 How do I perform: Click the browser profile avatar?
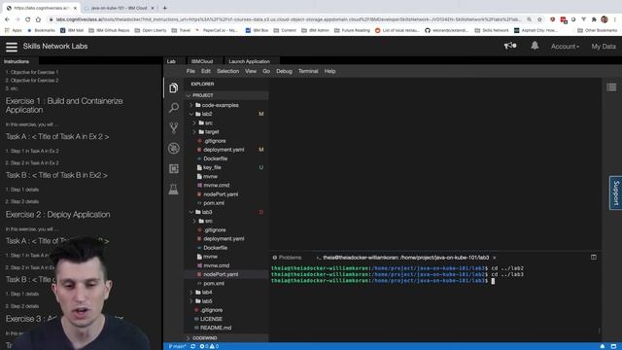pyautogui.click(x=605, y=19)
